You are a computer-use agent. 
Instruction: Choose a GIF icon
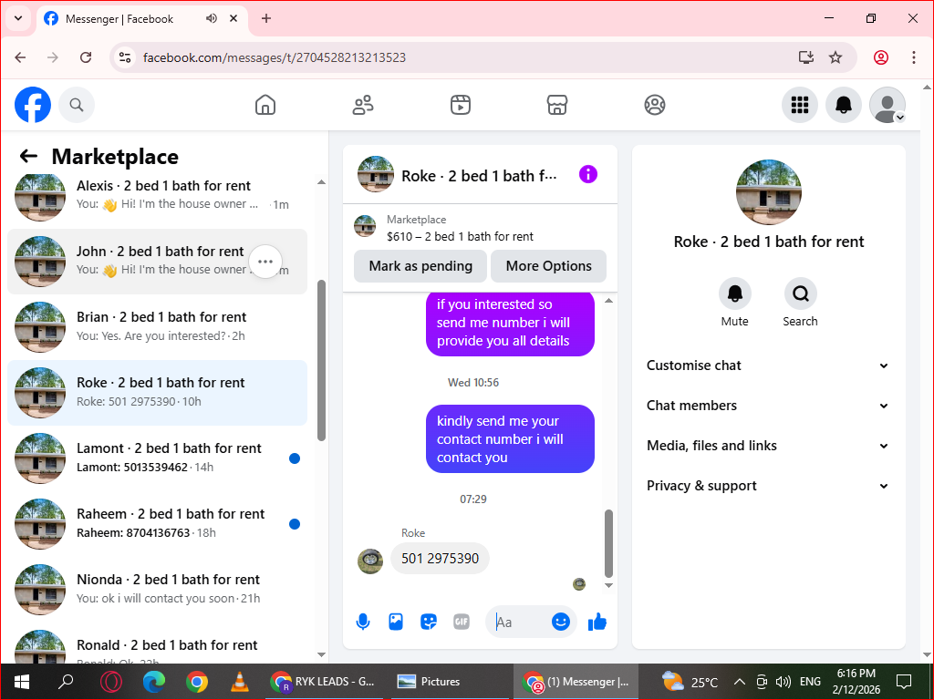point(461,622)
